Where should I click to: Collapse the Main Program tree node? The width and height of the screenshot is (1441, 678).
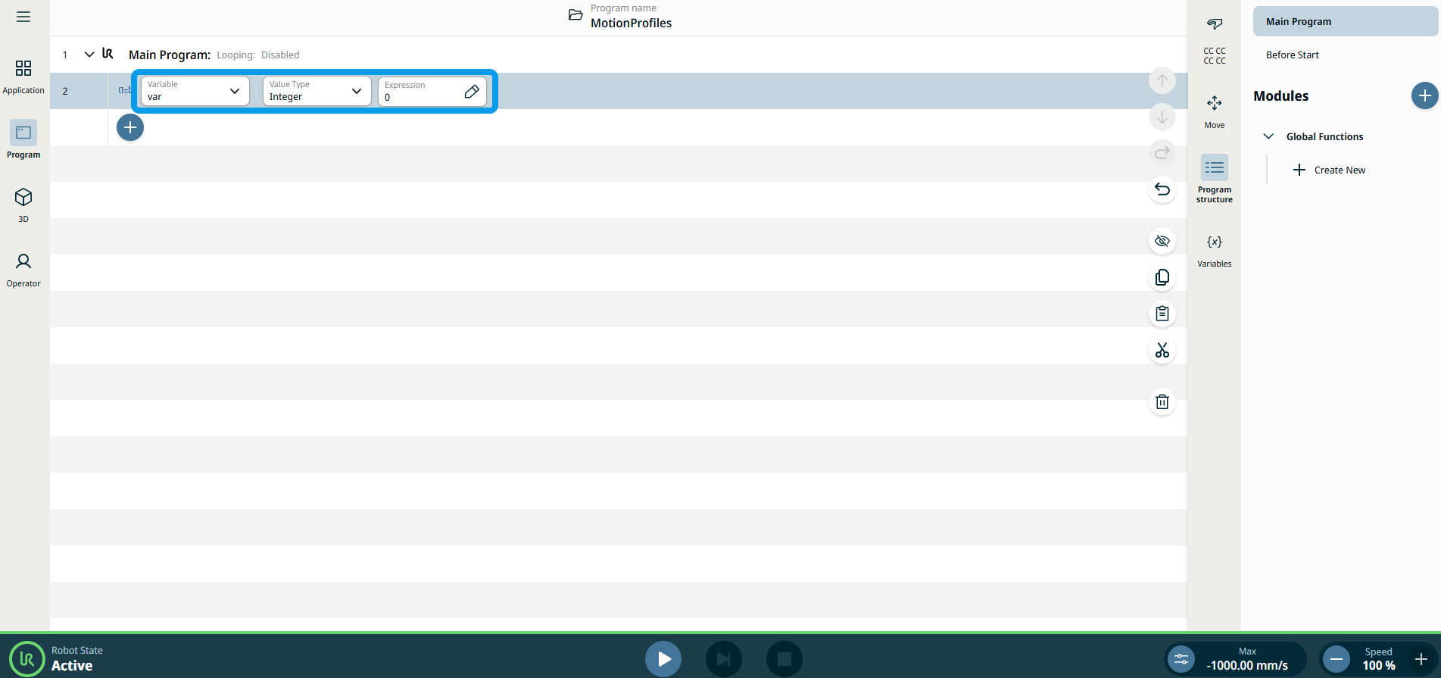89,55
